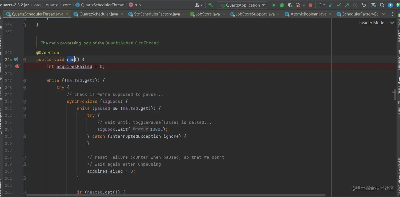Collapse the if halted fold at line 263
The width and height of the screenshot is (400, 197).
coord(24,192)
